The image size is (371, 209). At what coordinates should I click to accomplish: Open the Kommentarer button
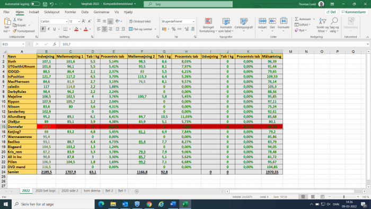(354, 12)
